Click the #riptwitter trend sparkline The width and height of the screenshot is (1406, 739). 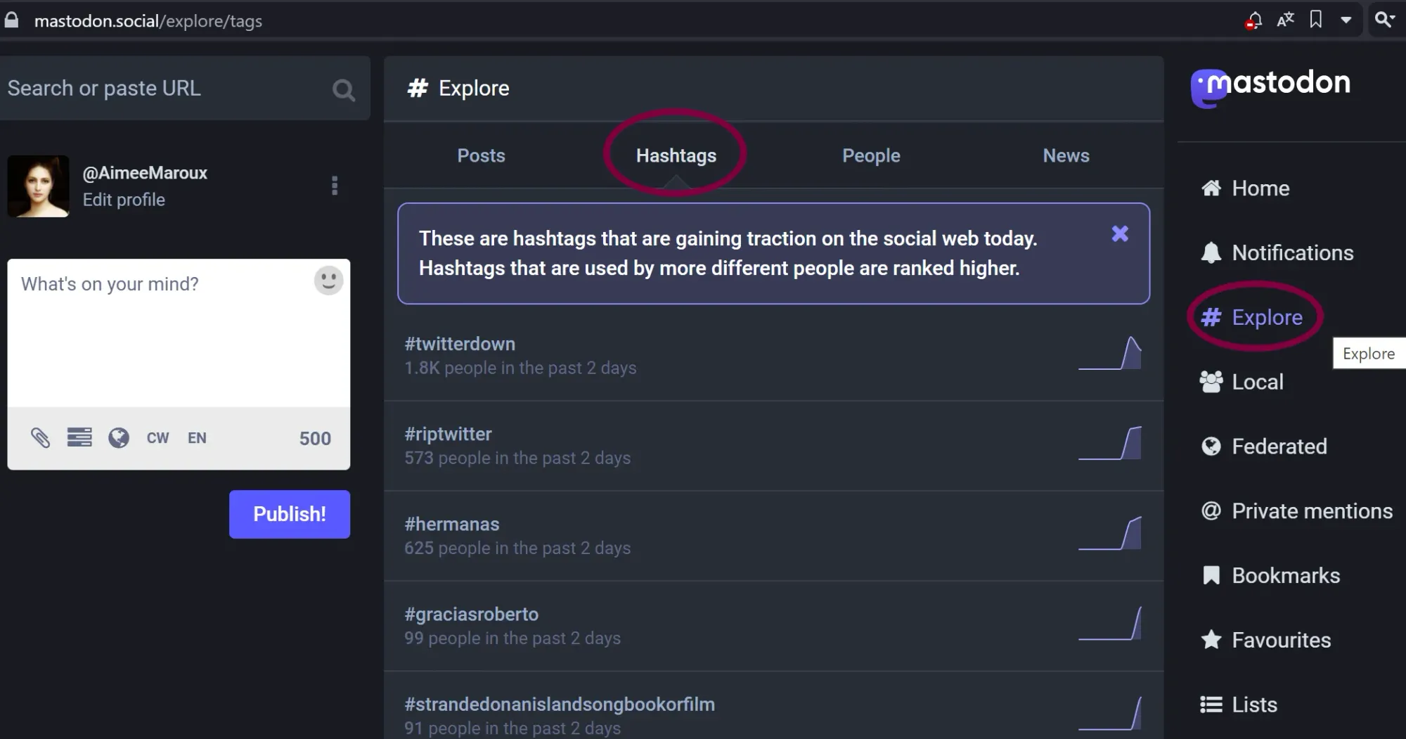click(1110, 443)
